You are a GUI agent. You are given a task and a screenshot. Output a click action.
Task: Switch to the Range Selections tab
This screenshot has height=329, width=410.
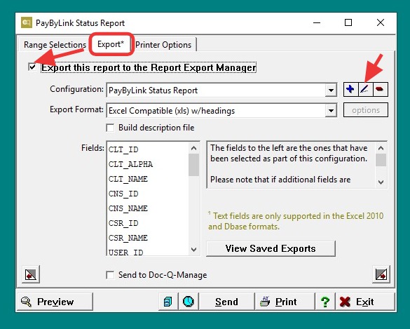(55, 45)
